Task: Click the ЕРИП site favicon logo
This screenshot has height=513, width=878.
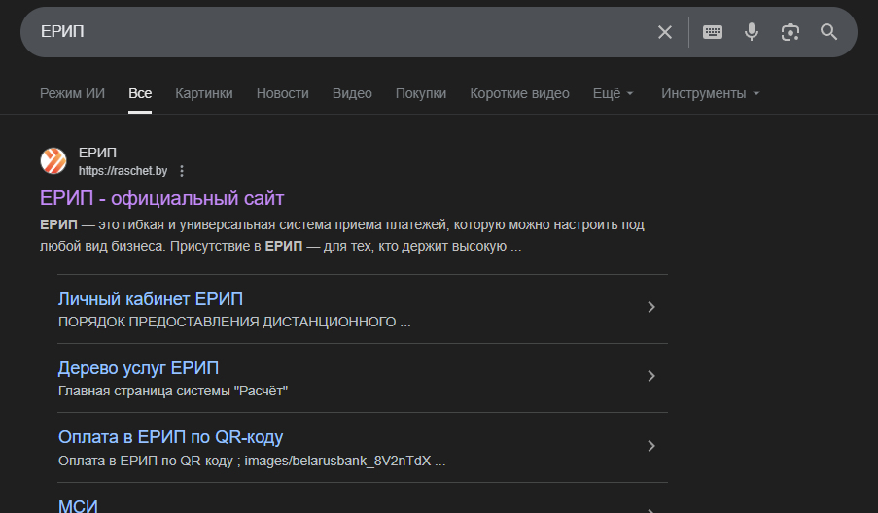Action: 53,161
